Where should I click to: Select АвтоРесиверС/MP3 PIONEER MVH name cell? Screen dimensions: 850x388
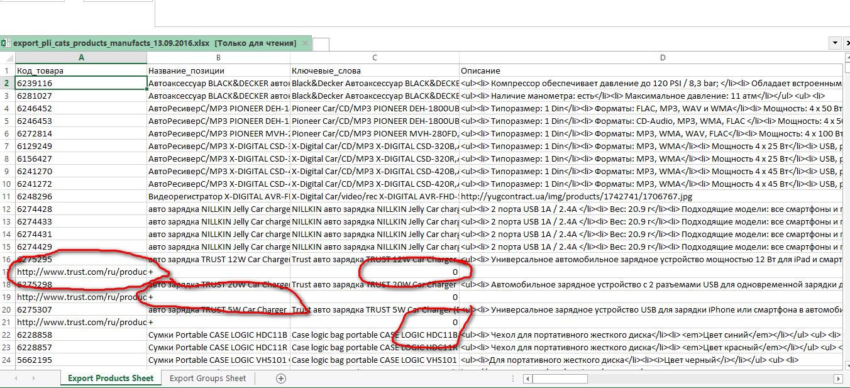(218, 133)
